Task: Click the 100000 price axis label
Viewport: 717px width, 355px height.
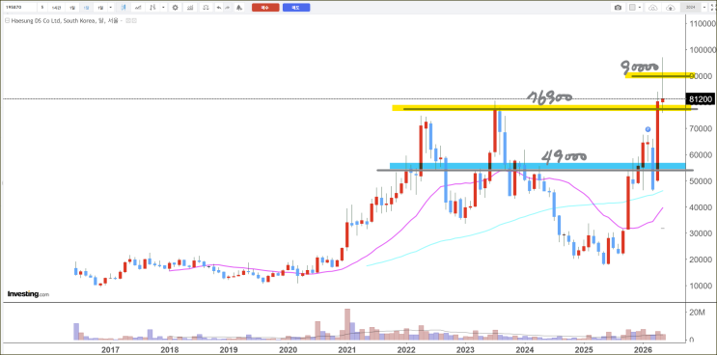Action: click(703, 49)
